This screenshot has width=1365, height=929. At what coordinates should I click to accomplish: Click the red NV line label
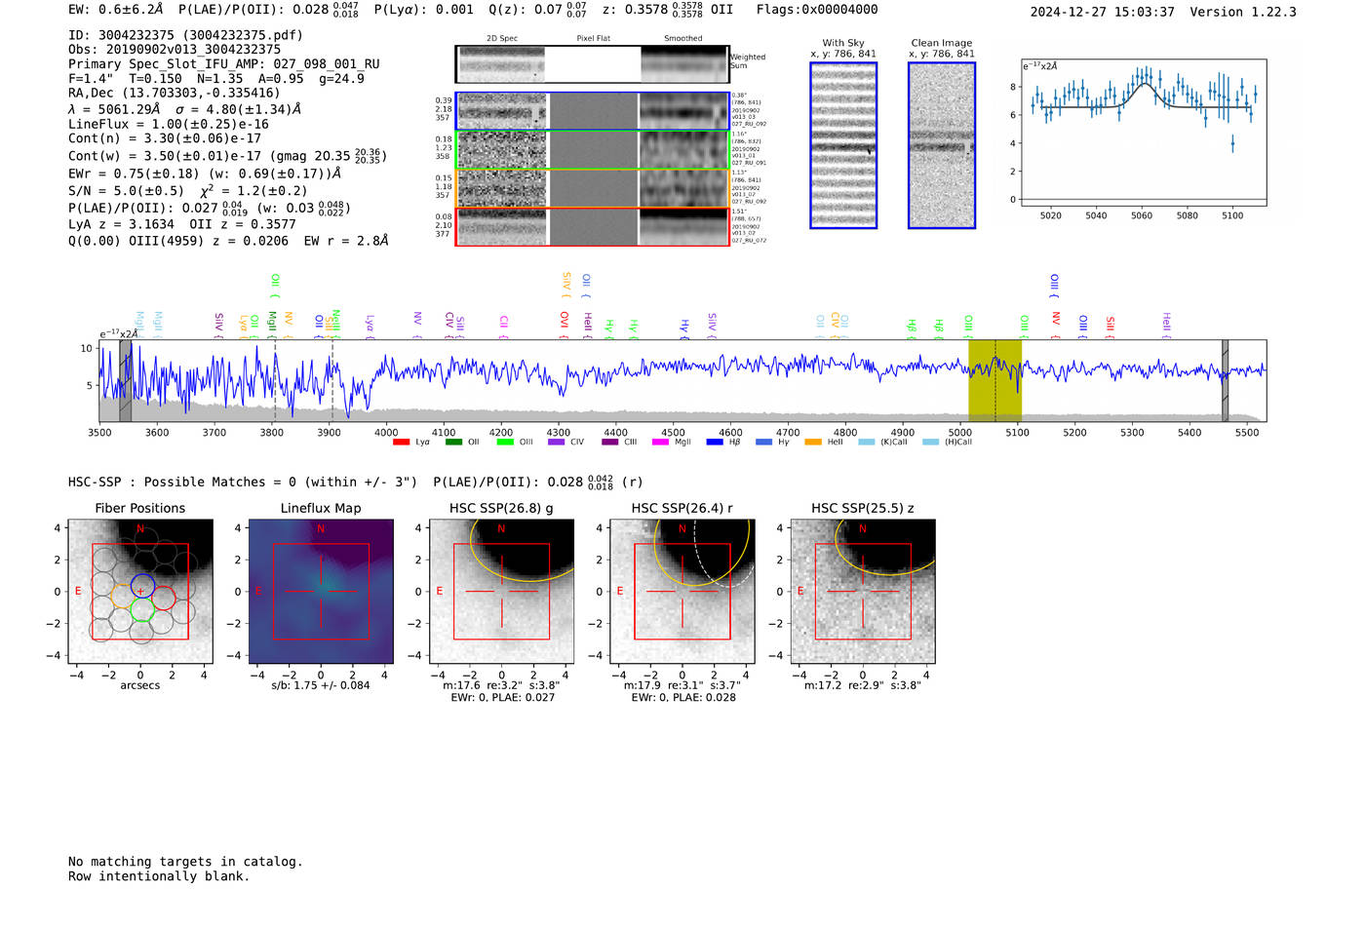(x=1056, y=324)
